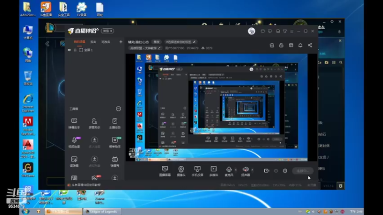Edit the 英雄联盟 category selector

click(145, 48)
